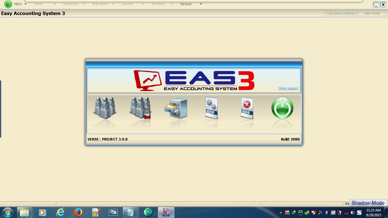Open the Laporan menu

pyautogui.click(x=127, y=4)
